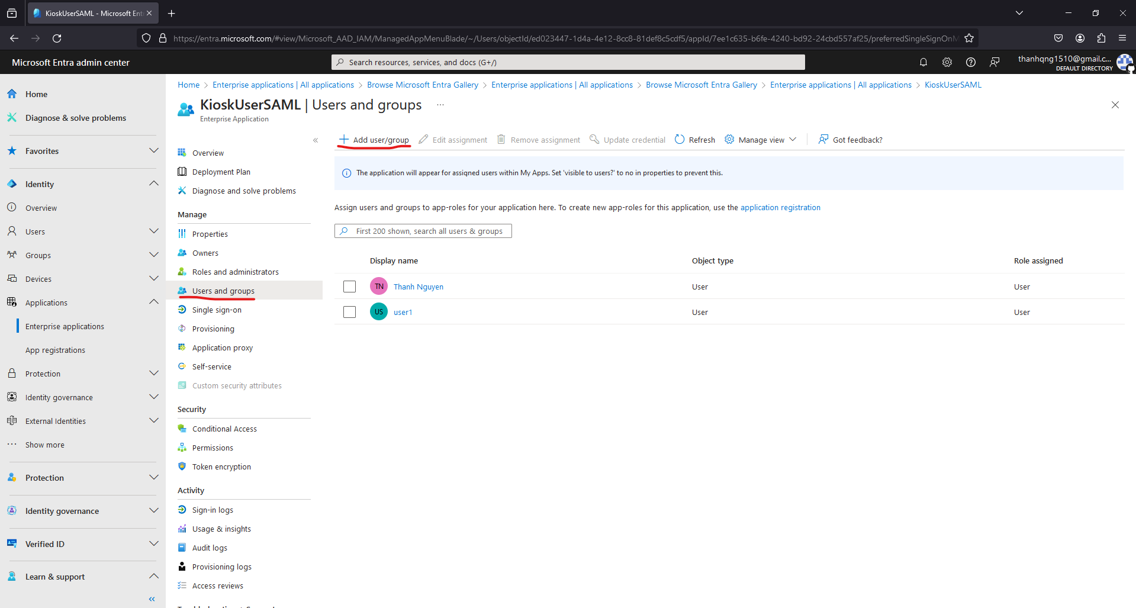Select the Thanh Nguyen checkbox
Viewport: 1136px width, 608px height.
[349, 287]
